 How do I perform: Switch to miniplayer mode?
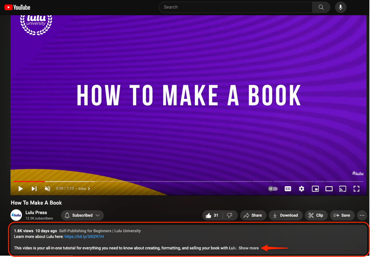pyautogui.click(x=315, y=188)
